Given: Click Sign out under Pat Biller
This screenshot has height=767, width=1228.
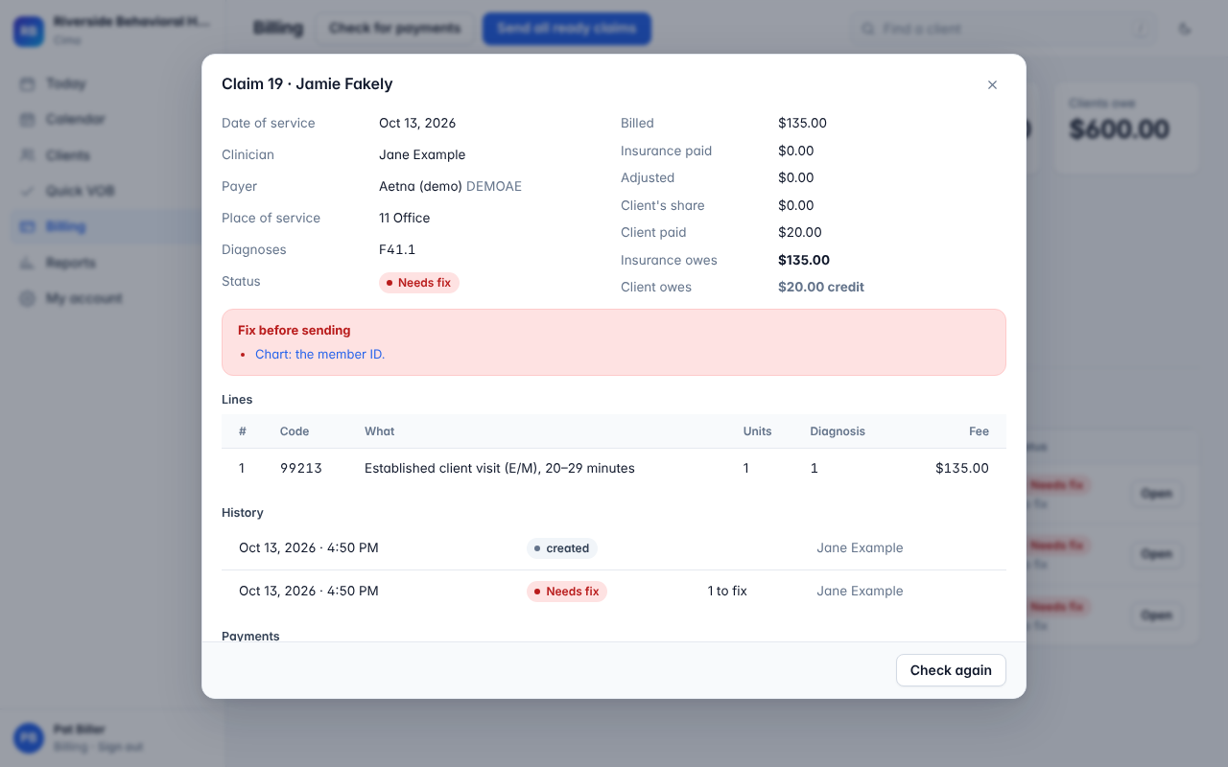Looking at the screenshot, I should (x=120, y=747).
